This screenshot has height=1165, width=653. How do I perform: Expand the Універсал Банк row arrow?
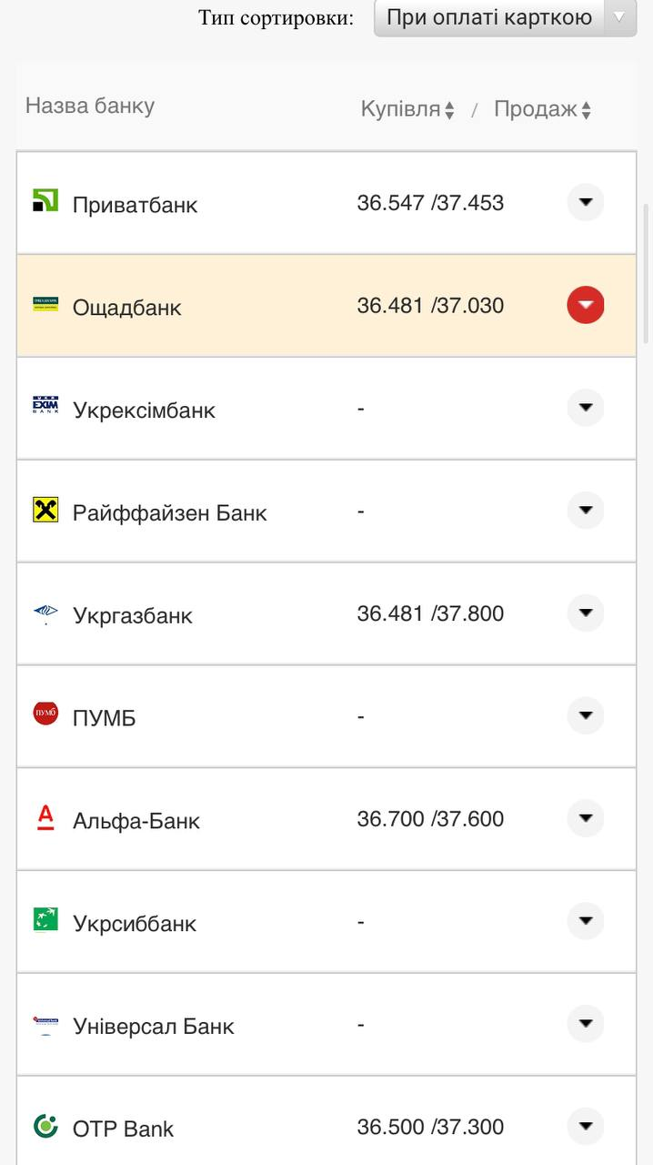(586, 1024)
